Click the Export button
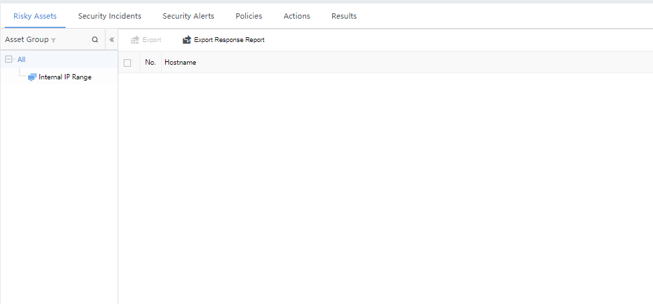Image resolution: width=653 pixels, height=304 pixels. [x=146, y=40]
